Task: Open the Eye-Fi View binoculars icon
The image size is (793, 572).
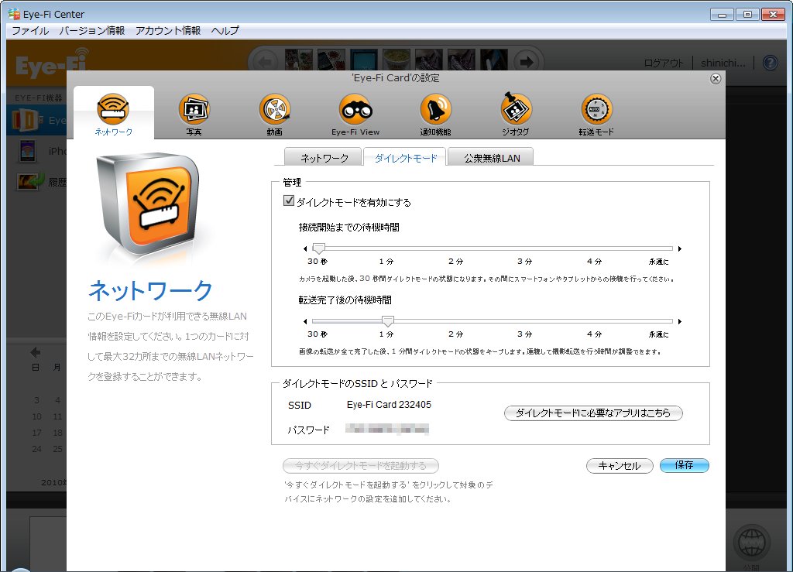Action: 355,115
